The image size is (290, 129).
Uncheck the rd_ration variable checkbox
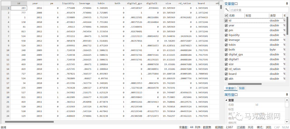[x=226, y=69]
